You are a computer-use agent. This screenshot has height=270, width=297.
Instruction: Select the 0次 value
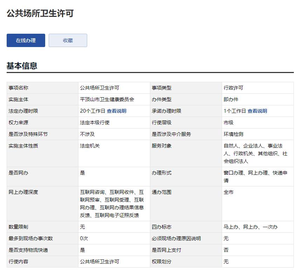point(84,238)
